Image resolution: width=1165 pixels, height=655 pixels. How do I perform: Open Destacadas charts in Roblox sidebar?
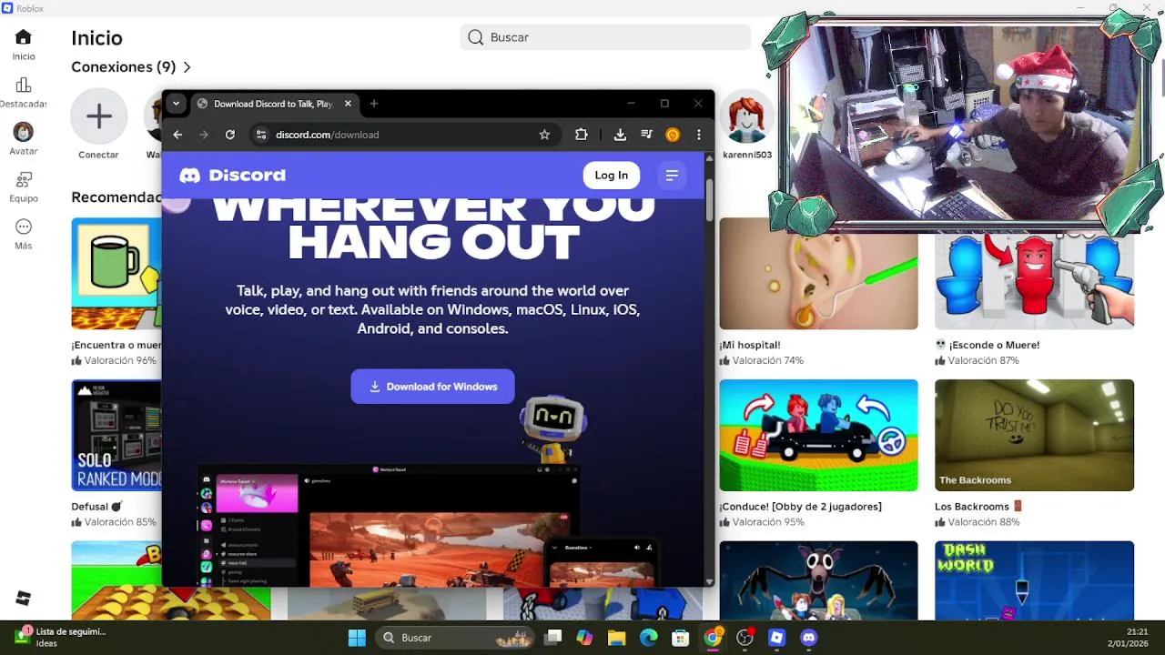coord(24,93)
